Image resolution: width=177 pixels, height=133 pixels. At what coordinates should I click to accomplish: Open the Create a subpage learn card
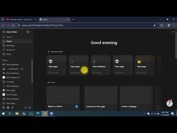136,98
